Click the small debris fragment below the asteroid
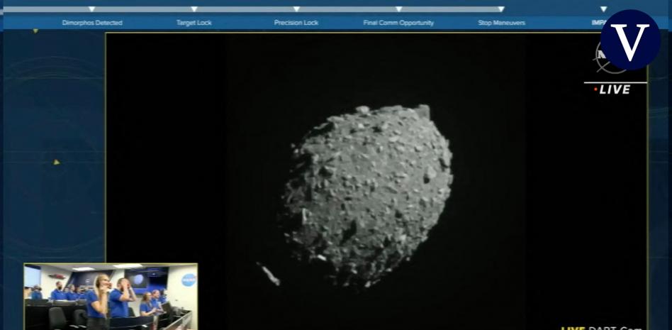Image resolution: width=672 pixels, height=330 pixels. click(x=270, y=274)
